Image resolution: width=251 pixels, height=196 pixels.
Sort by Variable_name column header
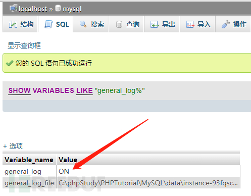click(29, 160)
